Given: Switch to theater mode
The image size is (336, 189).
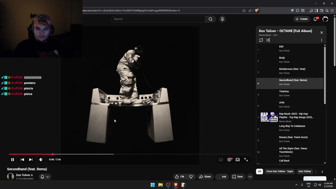Looking at the screenshot, I should pyautogui.click(x=238, y=160).
